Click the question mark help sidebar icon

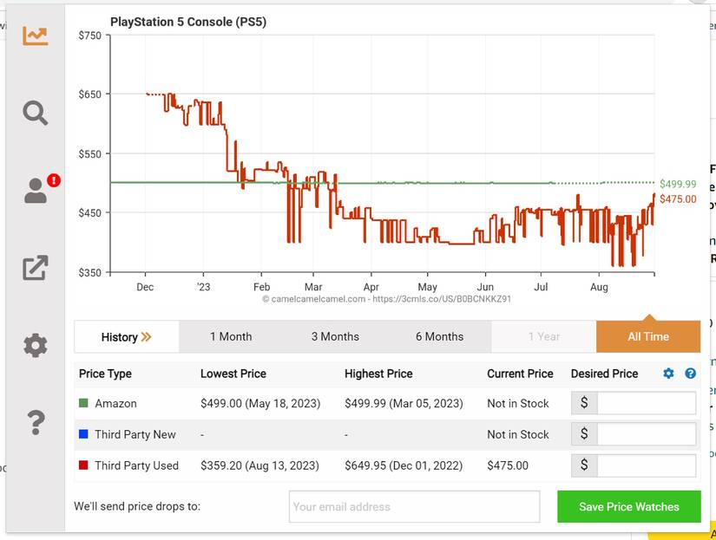tap(36, 423)
